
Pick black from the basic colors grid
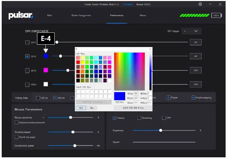78,81
